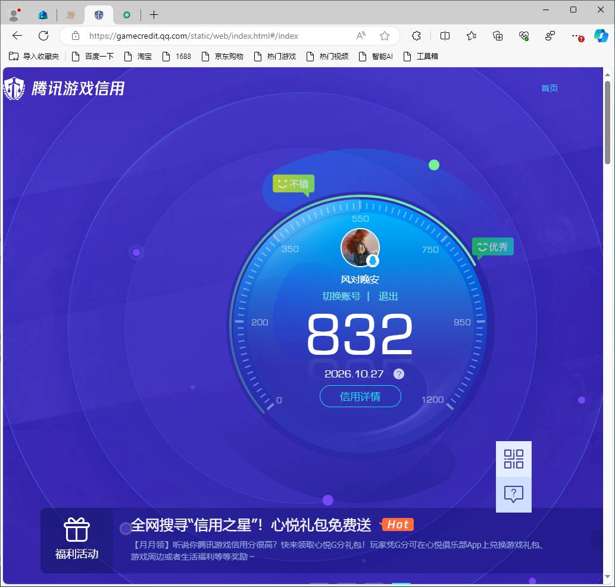Reload the page with refresh icon
The width and height of the screenshot is (615, 587).
tap(43, 36)
